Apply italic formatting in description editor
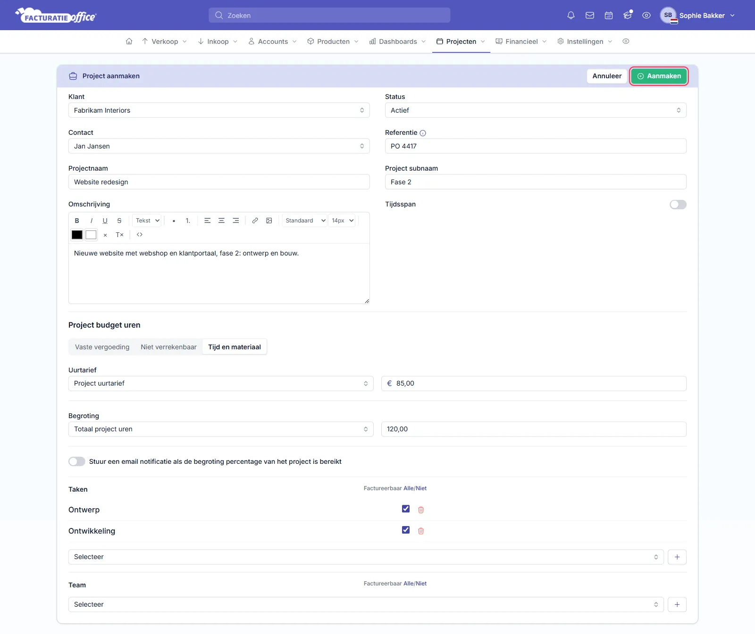The image size is (755, 634). point(91,221)
